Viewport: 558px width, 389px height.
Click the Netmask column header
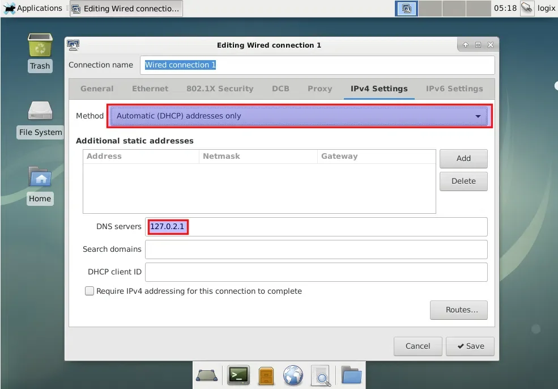[258, 157]
